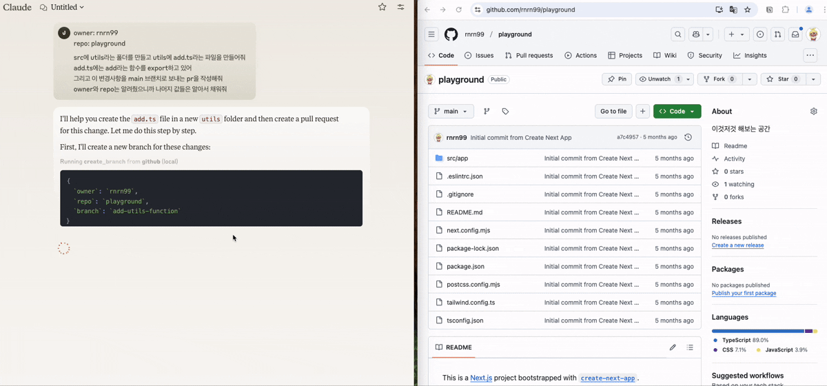This screenshot has width=827, height=386.
Task: Switch to the Insights tab
Action: coord(750,55)
